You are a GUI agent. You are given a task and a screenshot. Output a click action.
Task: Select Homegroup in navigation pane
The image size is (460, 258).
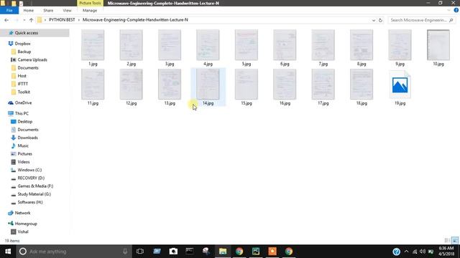click(x=26, y=224)
